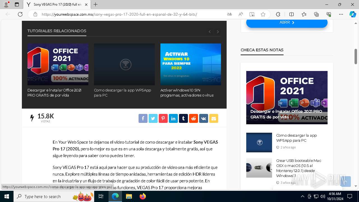Share article on Tumblr

tap(183, 118)
